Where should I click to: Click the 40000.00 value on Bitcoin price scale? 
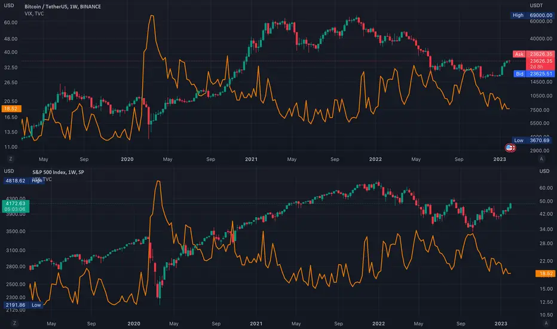(541, 39)
